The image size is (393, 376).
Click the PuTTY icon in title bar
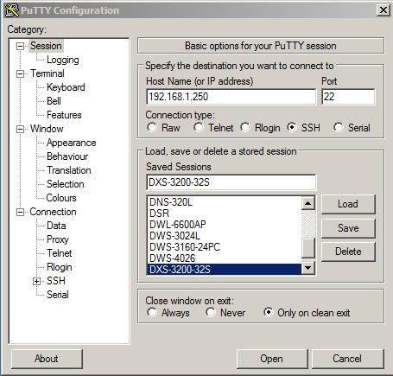(12, 10)
